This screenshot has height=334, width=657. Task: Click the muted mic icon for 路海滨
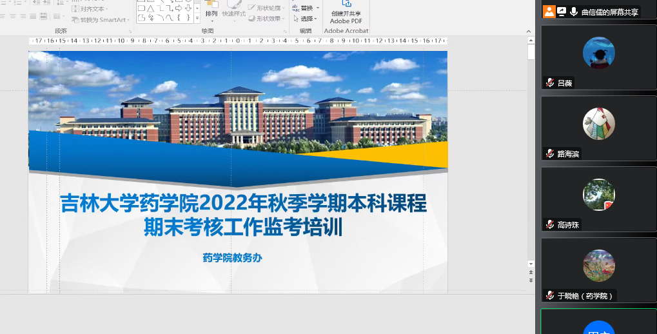pyautogui.click(x=550, y=153)
